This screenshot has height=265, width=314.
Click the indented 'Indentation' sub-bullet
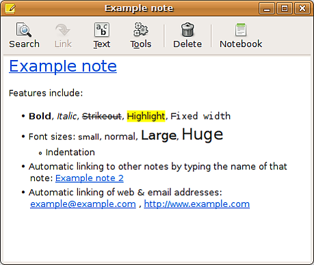70,152
